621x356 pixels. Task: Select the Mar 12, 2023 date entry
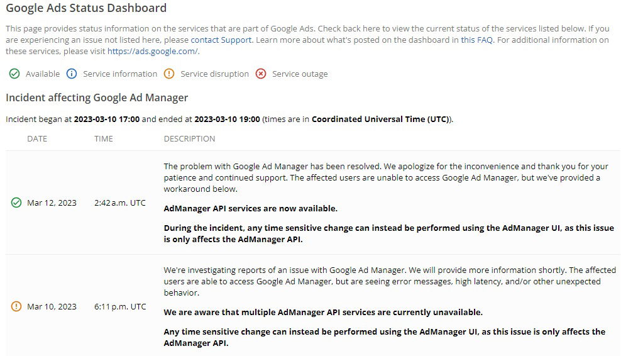(52, 203)
